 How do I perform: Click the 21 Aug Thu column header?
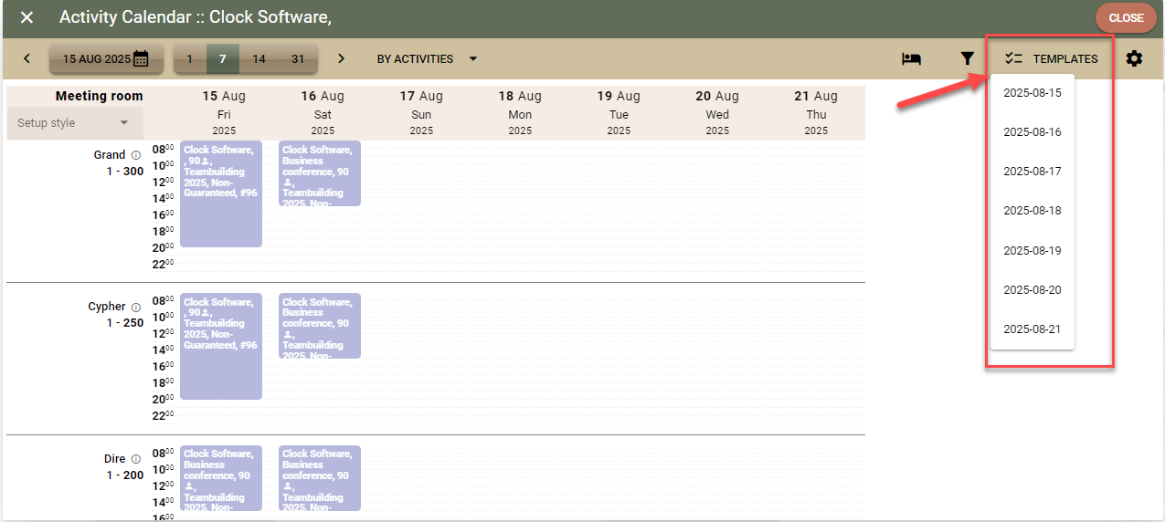pos(816,112)
